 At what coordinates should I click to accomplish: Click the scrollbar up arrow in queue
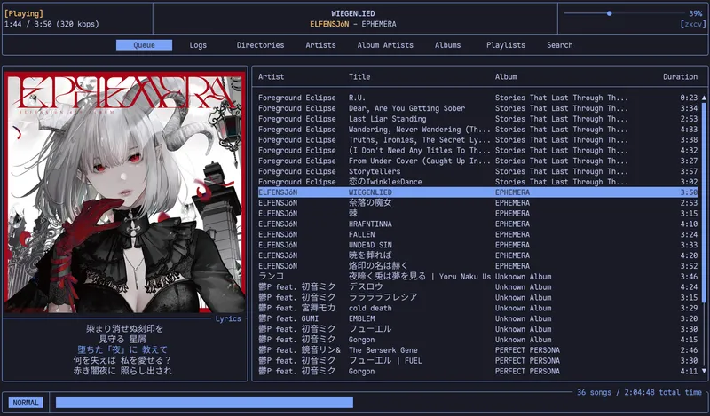tap(705, 98)
